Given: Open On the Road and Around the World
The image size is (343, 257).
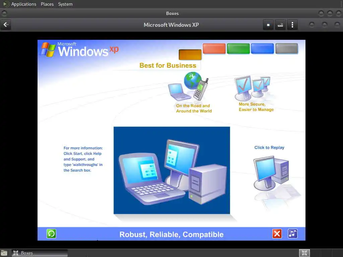Looking at the screenshot, I should [194, 108].
